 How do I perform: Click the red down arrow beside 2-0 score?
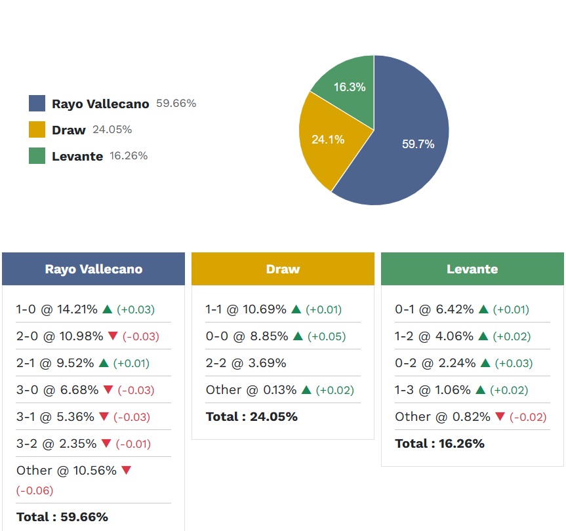(113, 336)
